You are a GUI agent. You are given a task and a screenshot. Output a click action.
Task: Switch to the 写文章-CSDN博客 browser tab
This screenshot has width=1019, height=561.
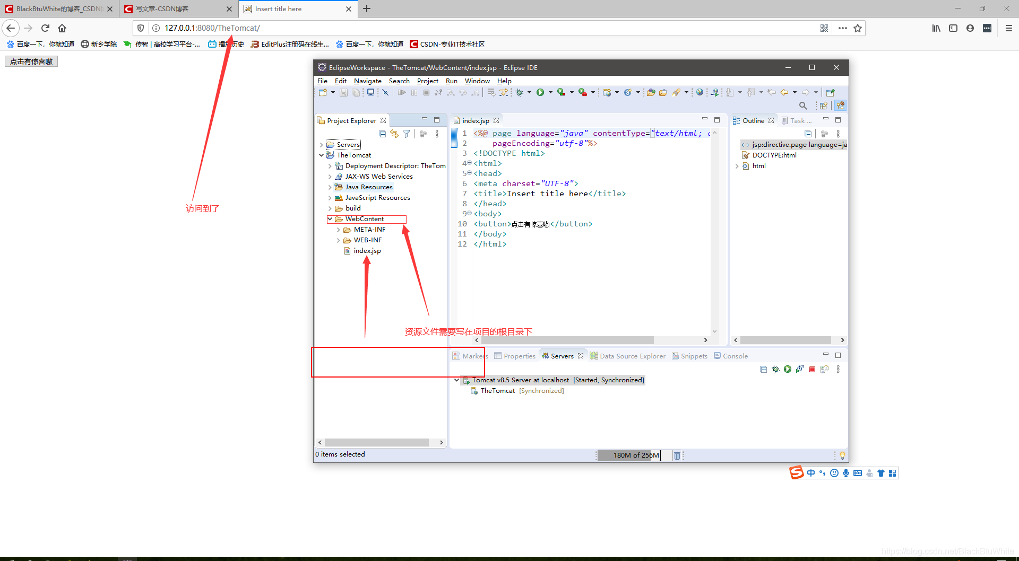[x=178, y=9]
